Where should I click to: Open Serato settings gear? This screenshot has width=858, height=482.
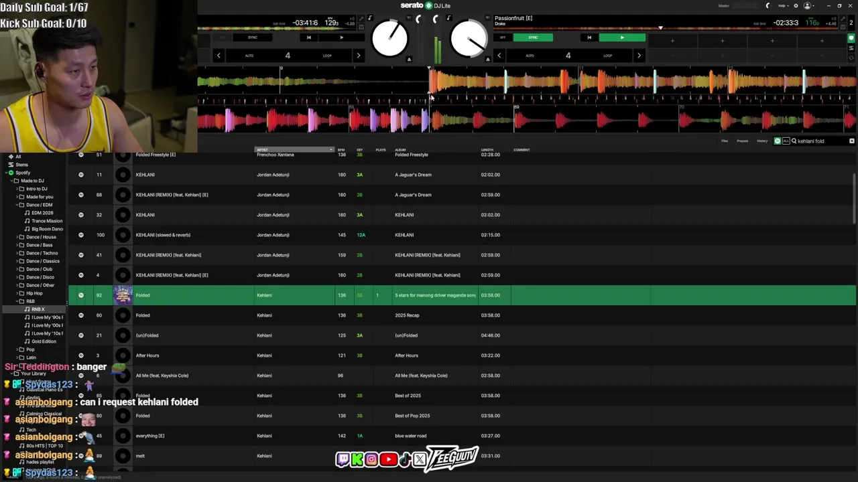[x=796, y=6]
